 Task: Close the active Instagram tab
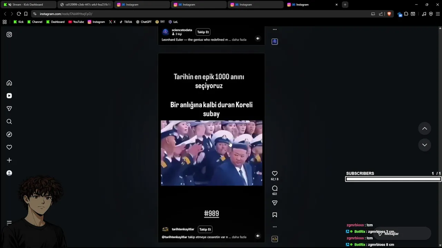[x=336, y=4]
